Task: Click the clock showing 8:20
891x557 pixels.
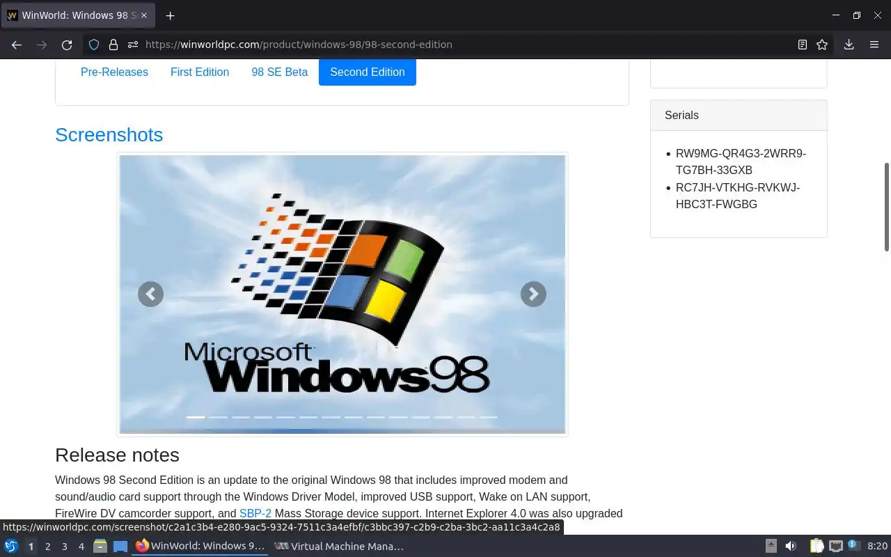Action: 877,546
